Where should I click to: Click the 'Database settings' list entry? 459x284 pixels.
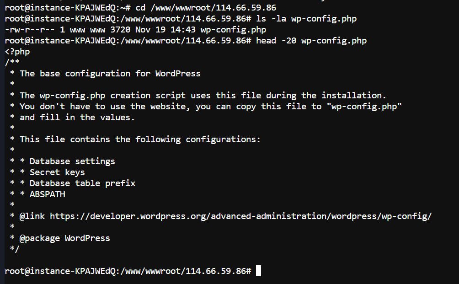tap(72, 161)
